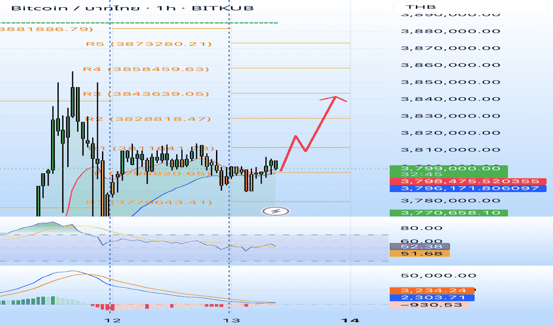
Task: Click the date 13 marker on time axis
Action: point(232,320)
